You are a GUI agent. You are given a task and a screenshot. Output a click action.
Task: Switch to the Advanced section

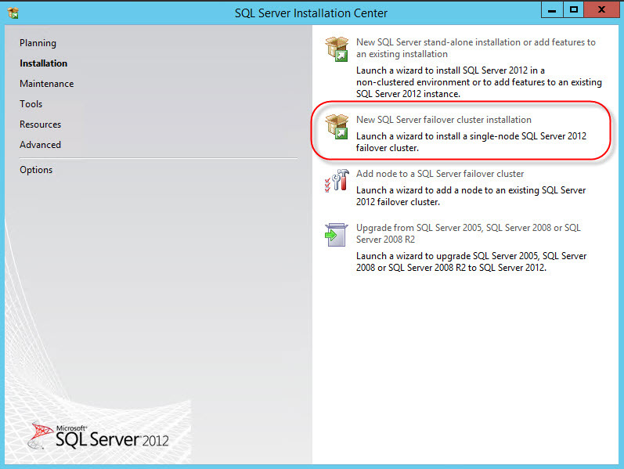(40, 145)
